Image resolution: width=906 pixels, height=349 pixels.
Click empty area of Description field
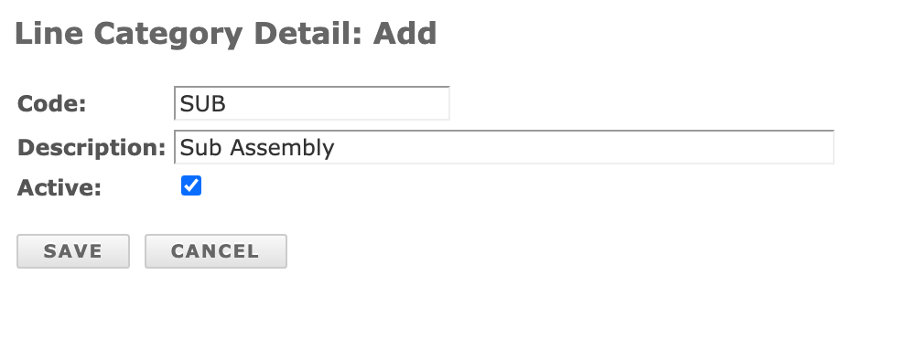(584, 147)
